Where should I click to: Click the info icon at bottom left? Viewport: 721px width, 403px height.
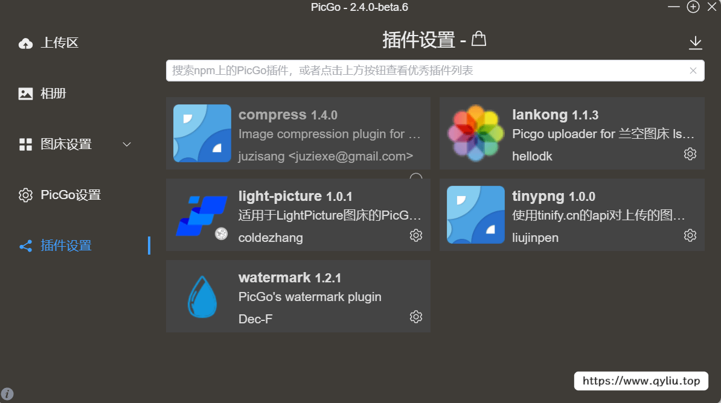tap(8, 393)
